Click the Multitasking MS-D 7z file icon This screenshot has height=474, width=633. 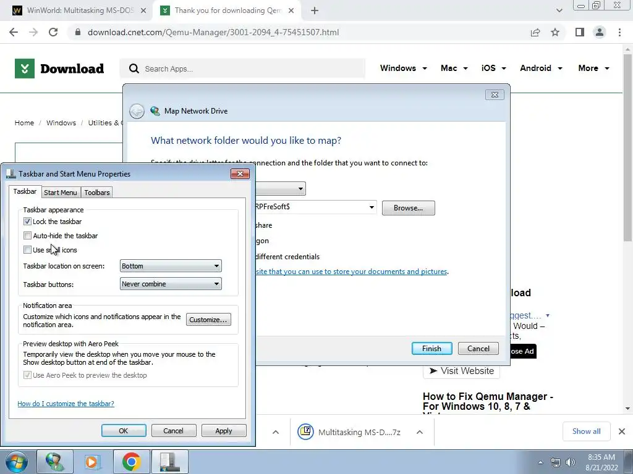(x=305, y=431)
